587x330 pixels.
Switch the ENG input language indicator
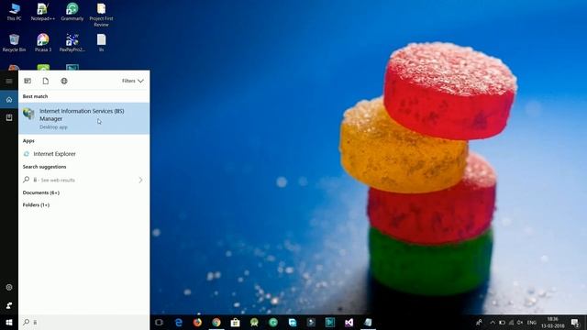point(532,322)
